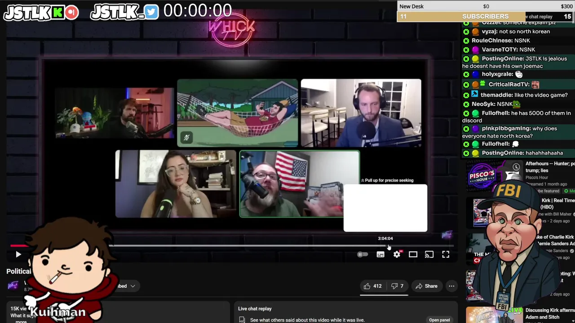Viewport: 575px width, 323px height.
Task: Click the Political video title
Action: [x=19, y=271]
